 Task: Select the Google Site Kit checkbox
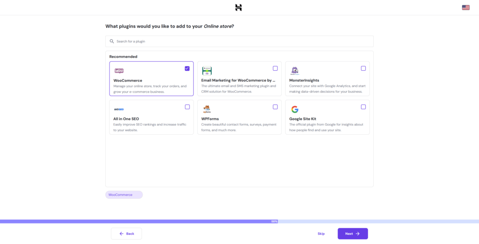point(363,107)
